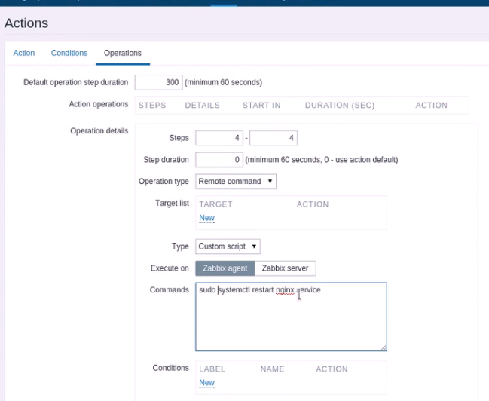Viewport: 489px width, 401px height.
Task: Click the '(minimum 60 seconds)' hint text
Action: [223, 82]
